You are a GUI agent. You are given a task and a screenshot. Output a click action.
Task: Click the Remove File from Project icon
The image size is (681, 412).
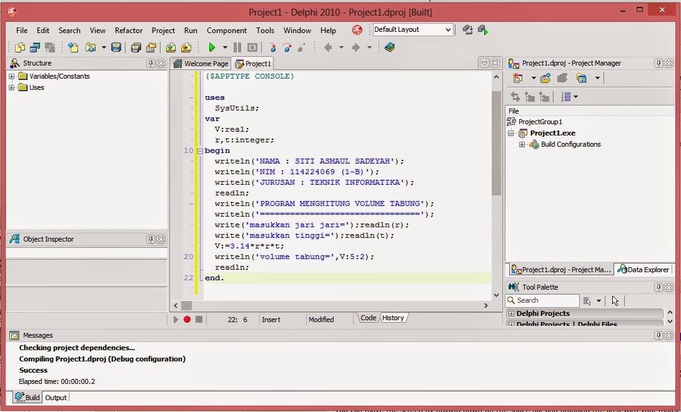click(x=186, y=47)
